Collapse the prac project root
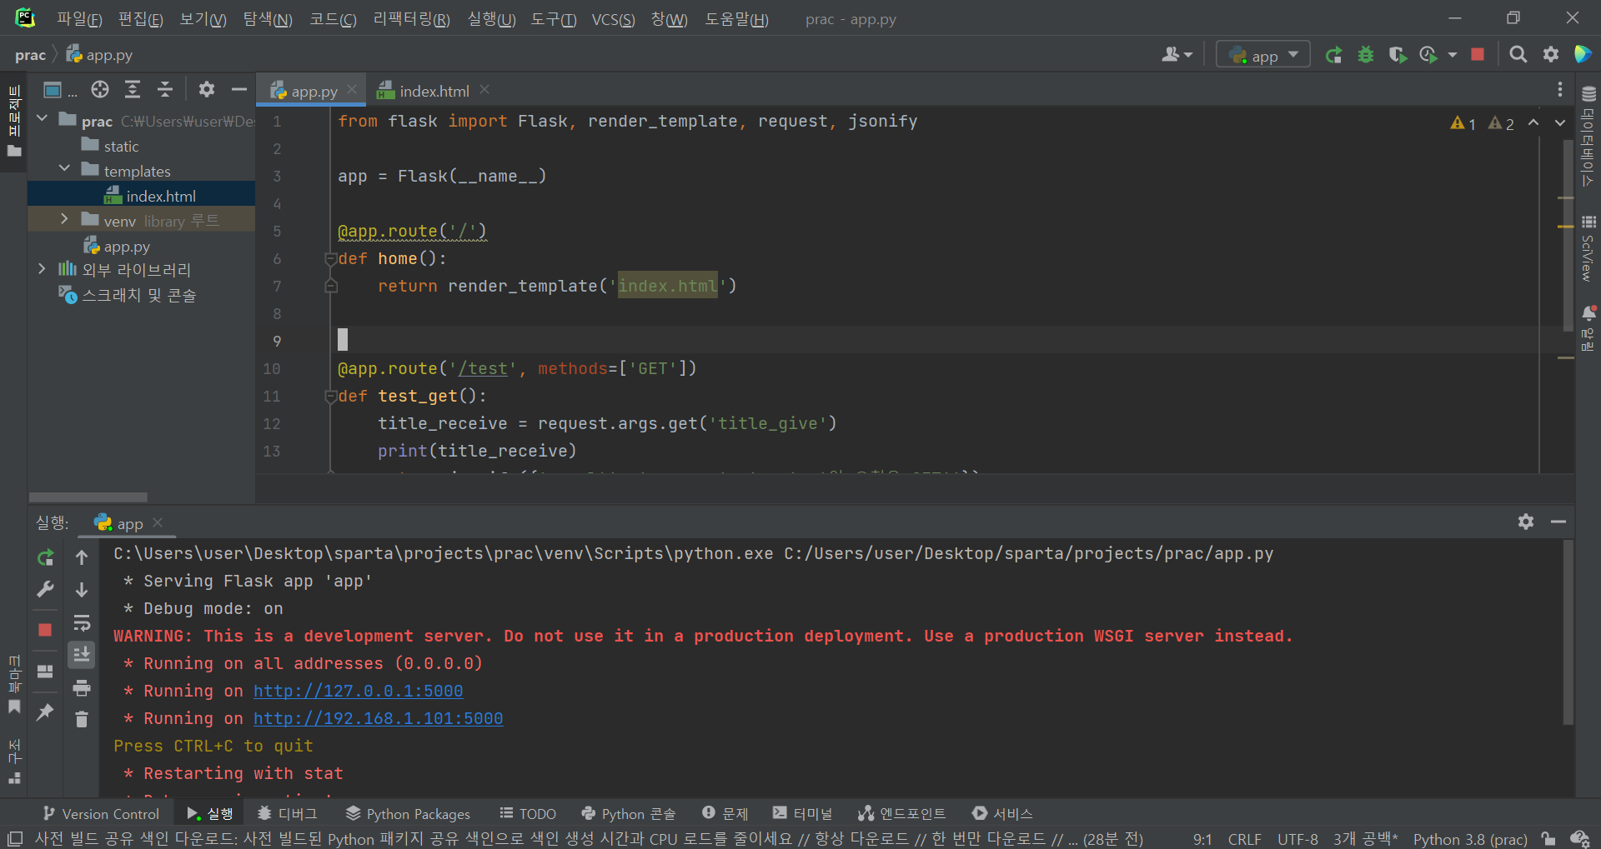The height and width of the screenshot is (849, 1601). coord(42,119)
